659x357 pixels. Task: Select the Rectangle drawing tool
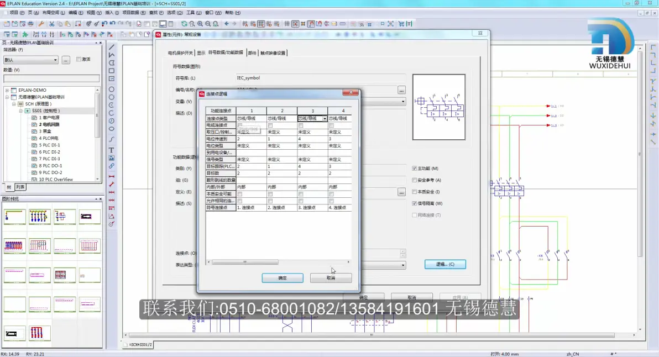point(111,71)
